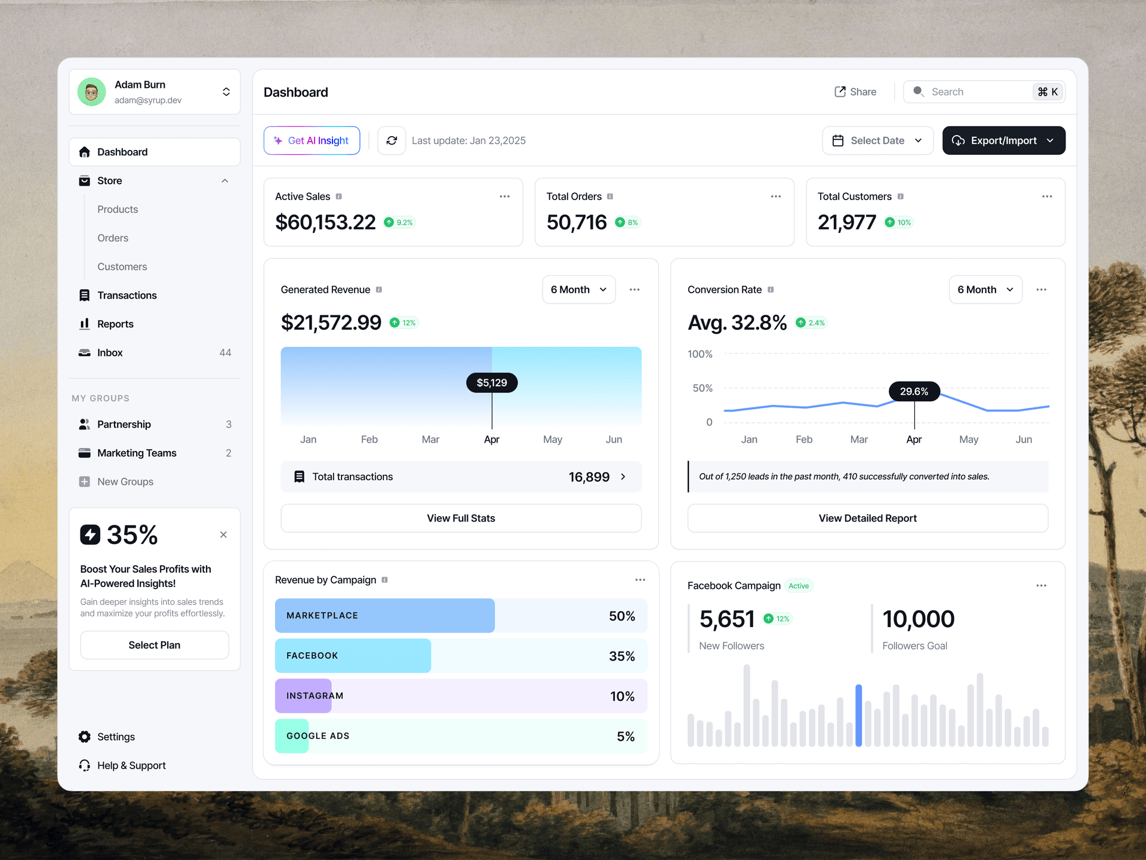This screenshot has height=860, width=1146.
Task: Open Inbox with 44 messages
Action: click(x=110, y=352)
